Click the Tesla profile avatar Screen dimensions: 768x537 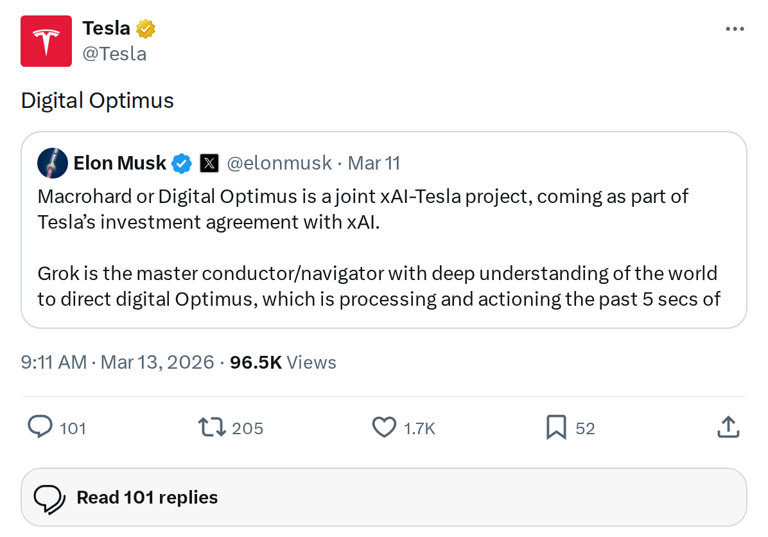point(46,40)
